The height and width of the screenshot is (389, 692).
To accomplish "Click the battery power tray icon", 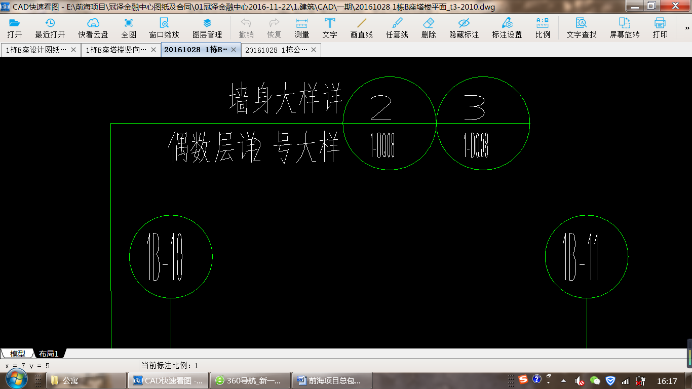I will tap(641, 380).
